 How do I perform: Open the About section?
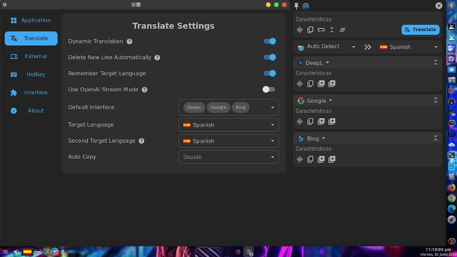(x=31, y=111)
